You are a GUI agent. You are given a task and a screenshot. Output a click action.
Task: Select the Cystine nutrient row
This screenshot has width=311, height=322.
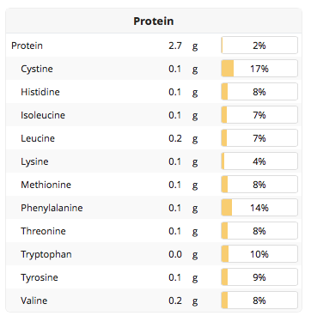point(154,69)
